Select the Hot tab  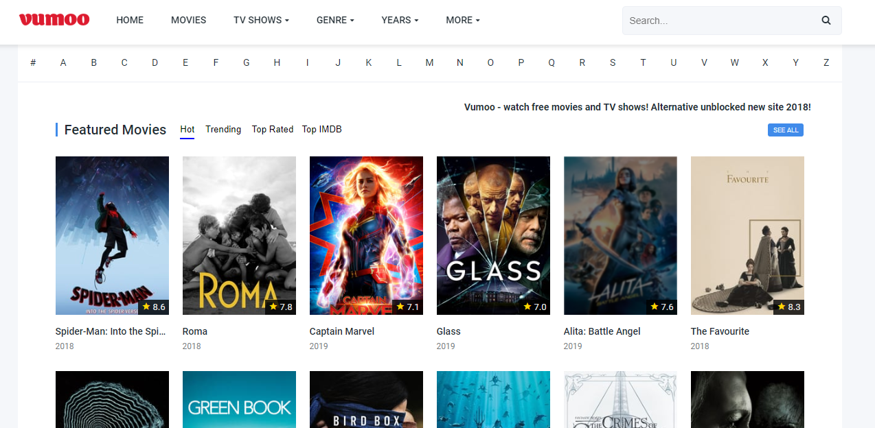coord(187,130)
